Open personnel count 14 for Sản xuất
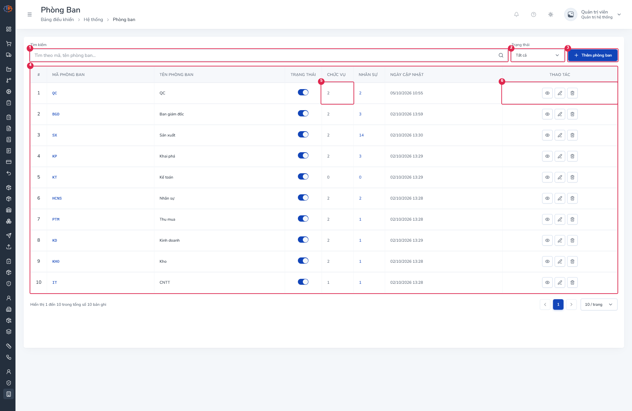The image size is (632, 411). 361,135
